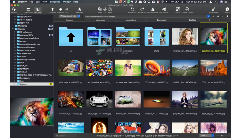Open the Functions menu

55,2
